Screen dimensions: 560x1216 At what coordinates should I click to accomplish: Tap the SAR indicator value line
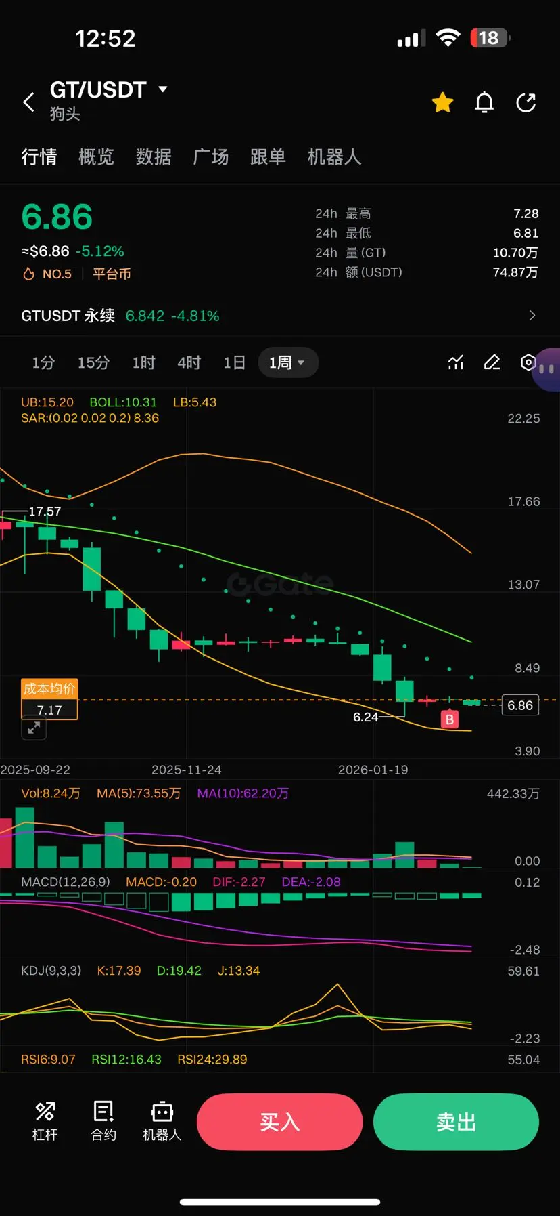coord(90,418)
